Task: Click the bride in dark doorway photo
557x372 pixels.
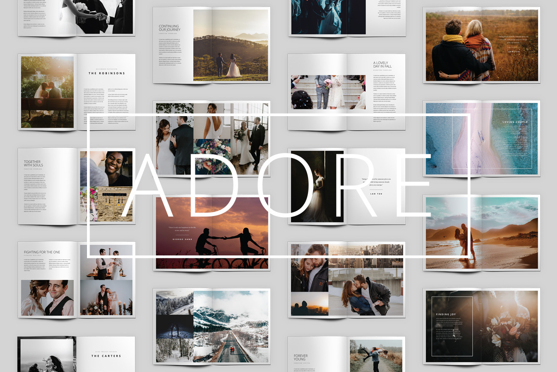Action: point(317,186)
